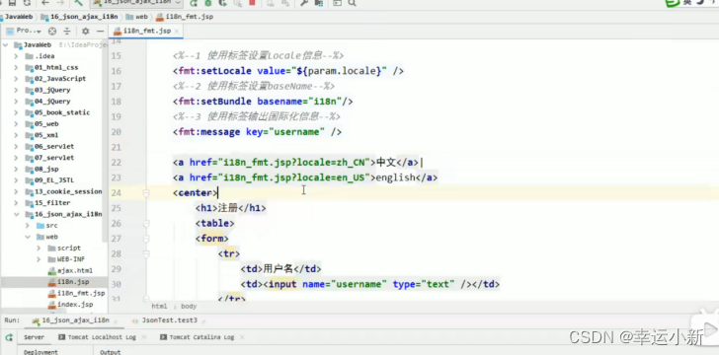Expand the src folder
Viewport: 719px width, 355px height.
tap(28, 226)
